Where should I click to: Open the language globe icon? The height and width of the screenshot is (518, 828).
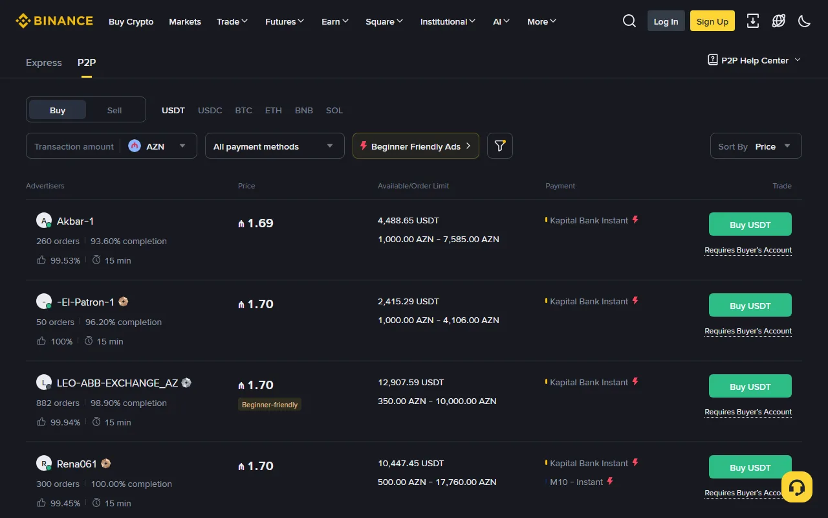779,21
